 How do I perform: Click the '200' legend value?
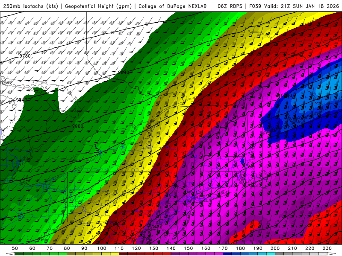(x=275, y=248)
